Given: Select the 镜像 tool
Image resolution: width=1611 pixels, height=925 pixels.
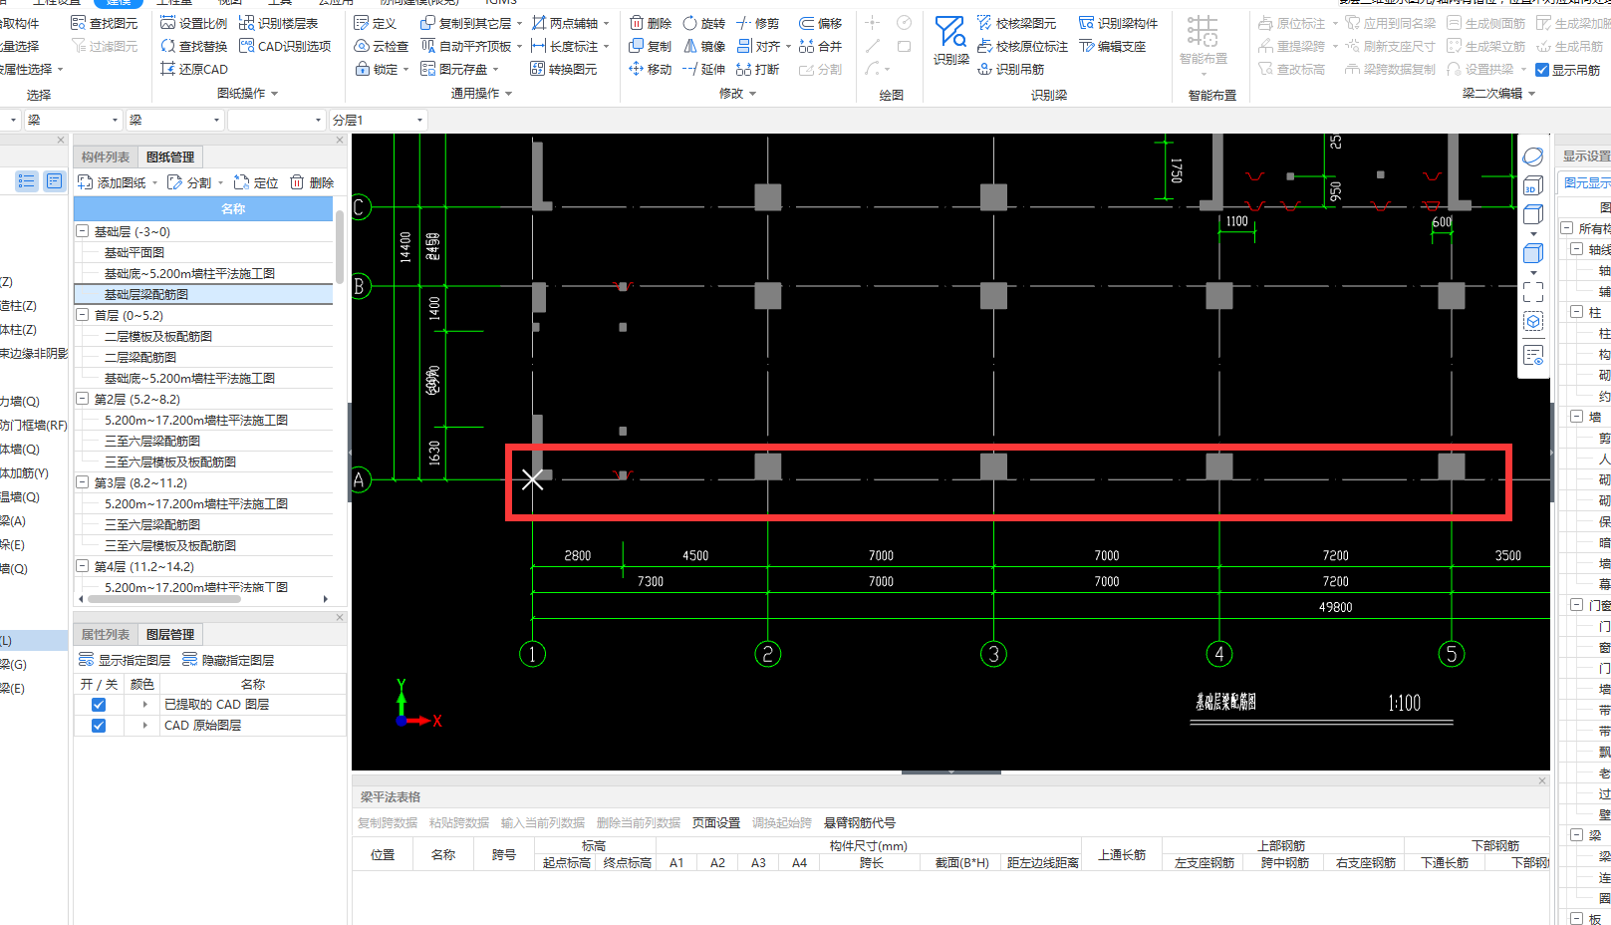Looking at the screenshot, I should click(x=703, y=46).
